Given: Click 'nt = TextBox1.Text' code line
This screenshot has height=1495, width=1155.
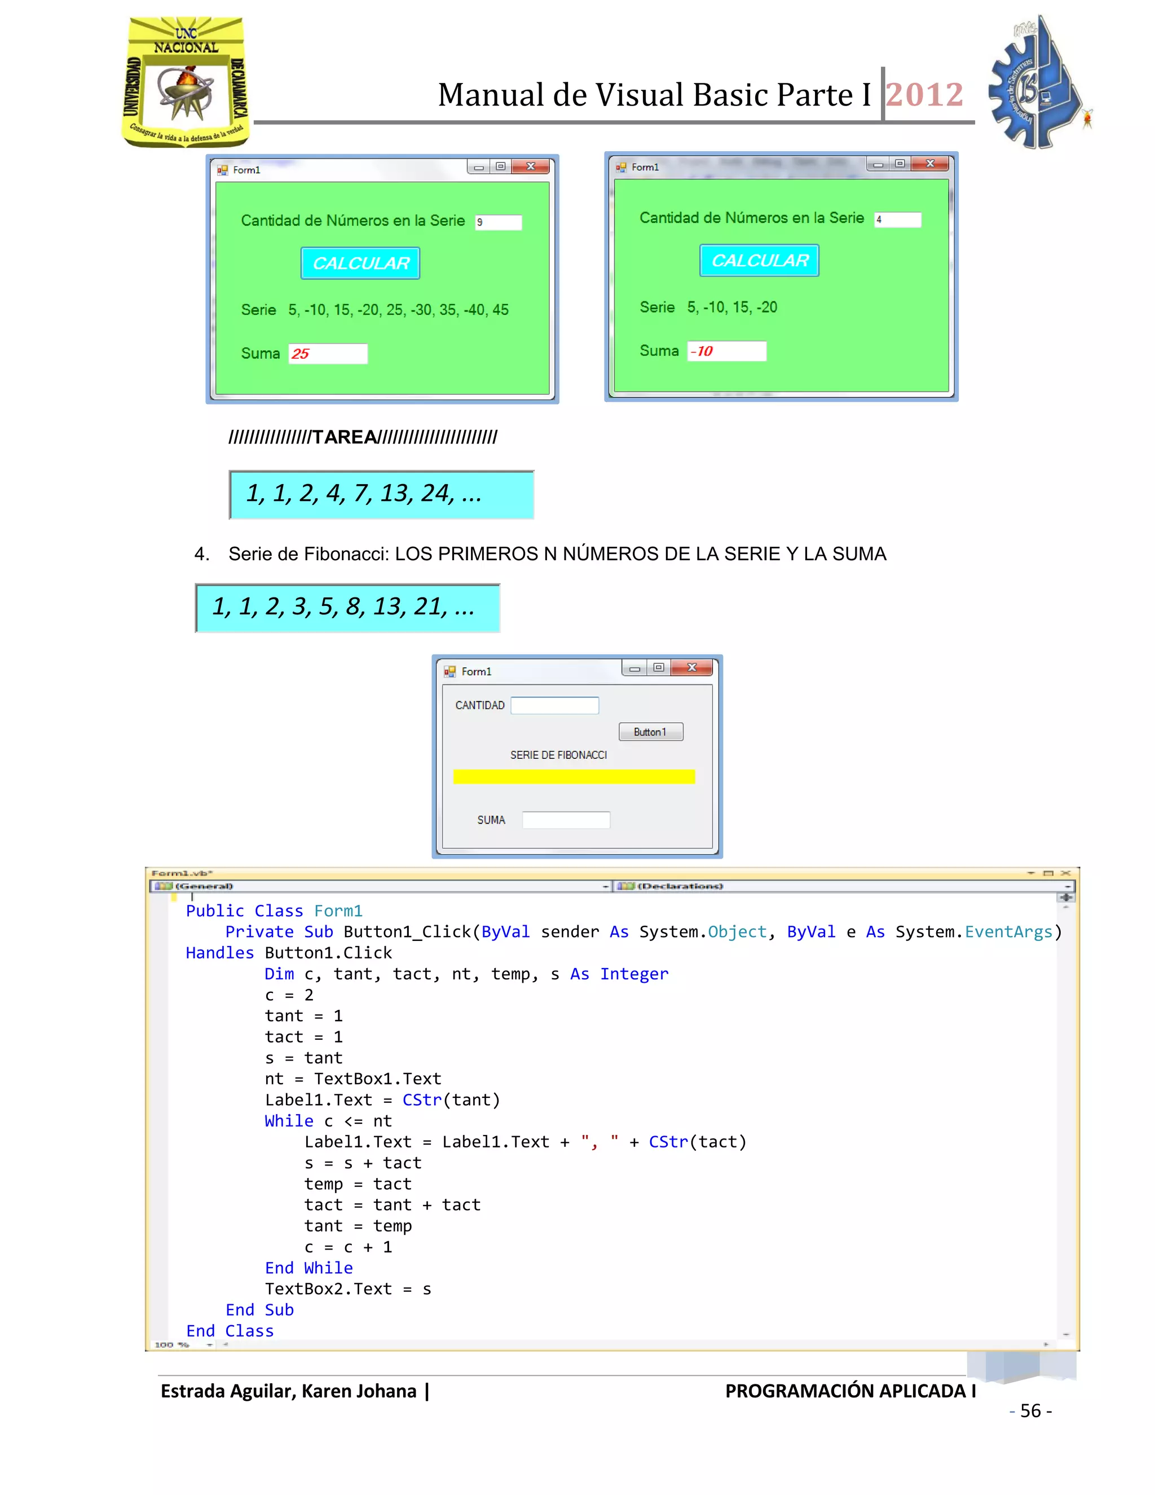Looking at the screenshot, I should (353, 1078).
